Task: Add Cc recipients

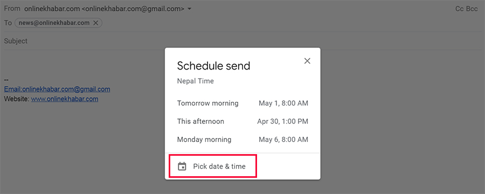Action: click(460, 9)
